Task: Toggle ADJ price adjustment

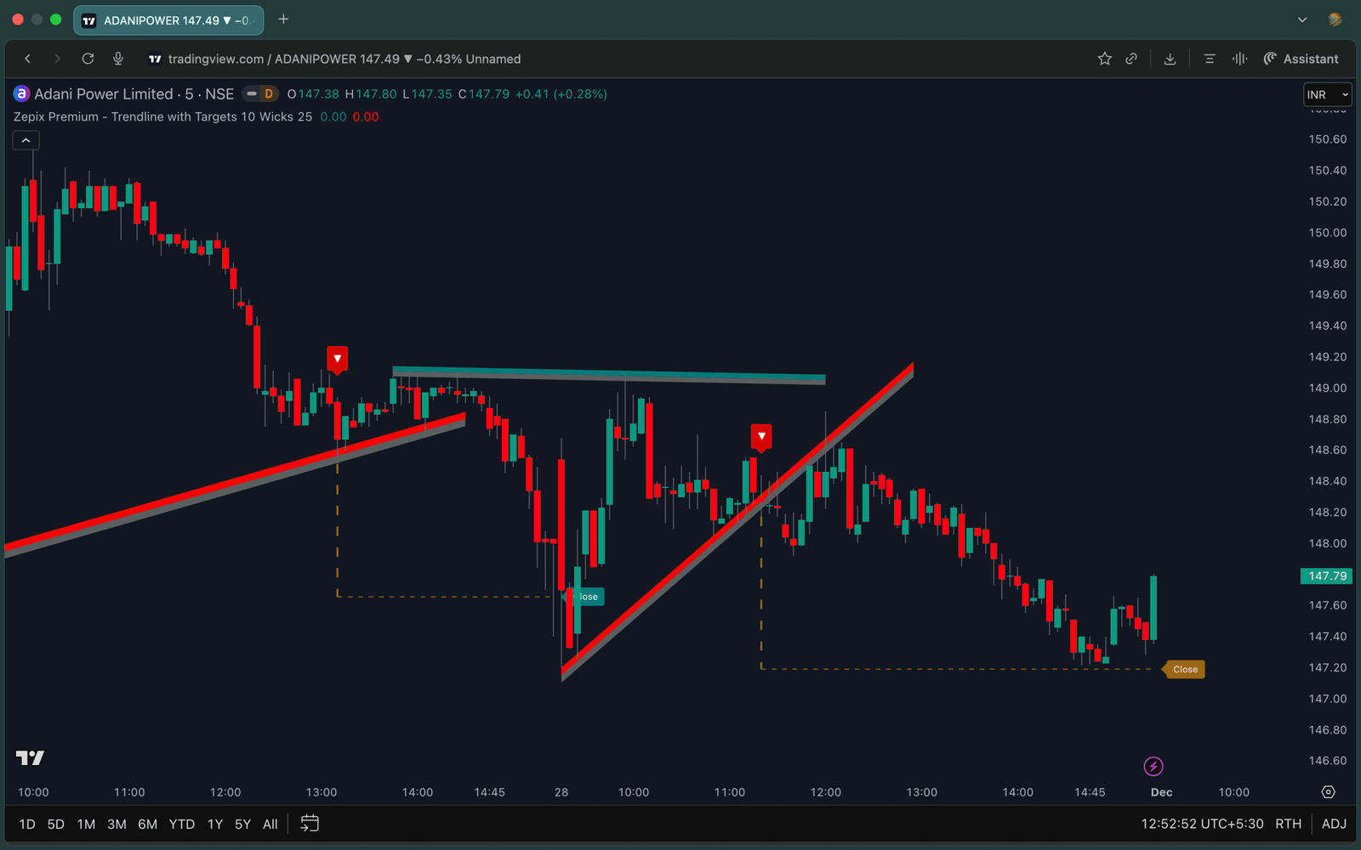Action: click(x=1333, y=824)
